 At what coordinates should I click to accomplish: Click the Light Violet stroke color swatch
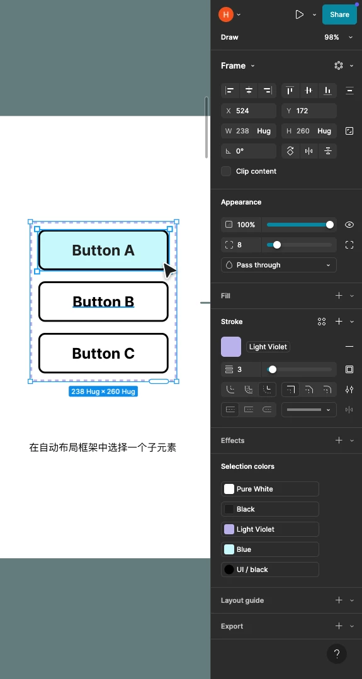coord(231,347)
